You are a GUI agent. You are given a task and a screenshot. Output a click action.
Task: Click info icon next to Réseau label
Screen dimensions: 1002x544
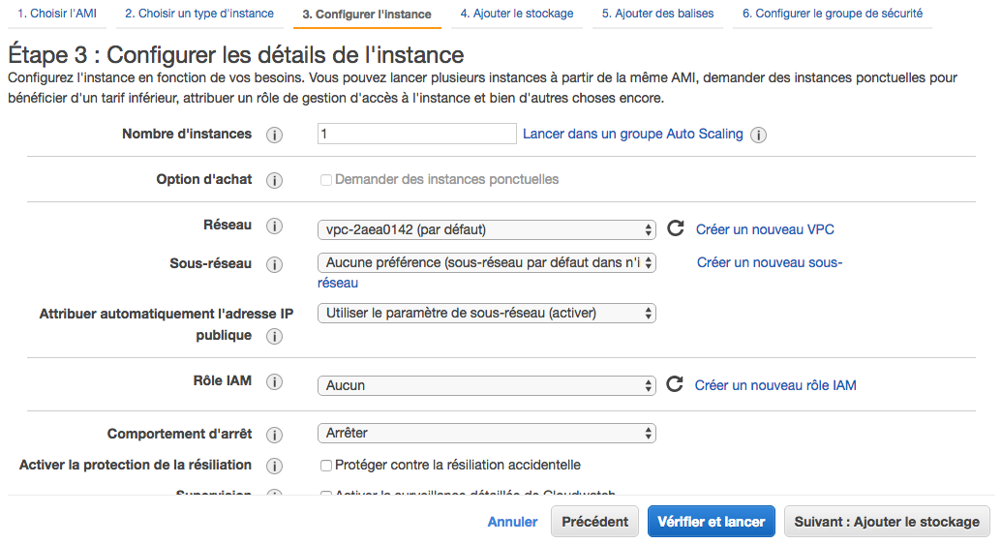tap(274, 226)
